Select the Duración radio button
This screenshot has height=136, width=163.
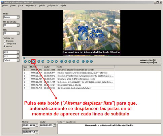(5, 41)
